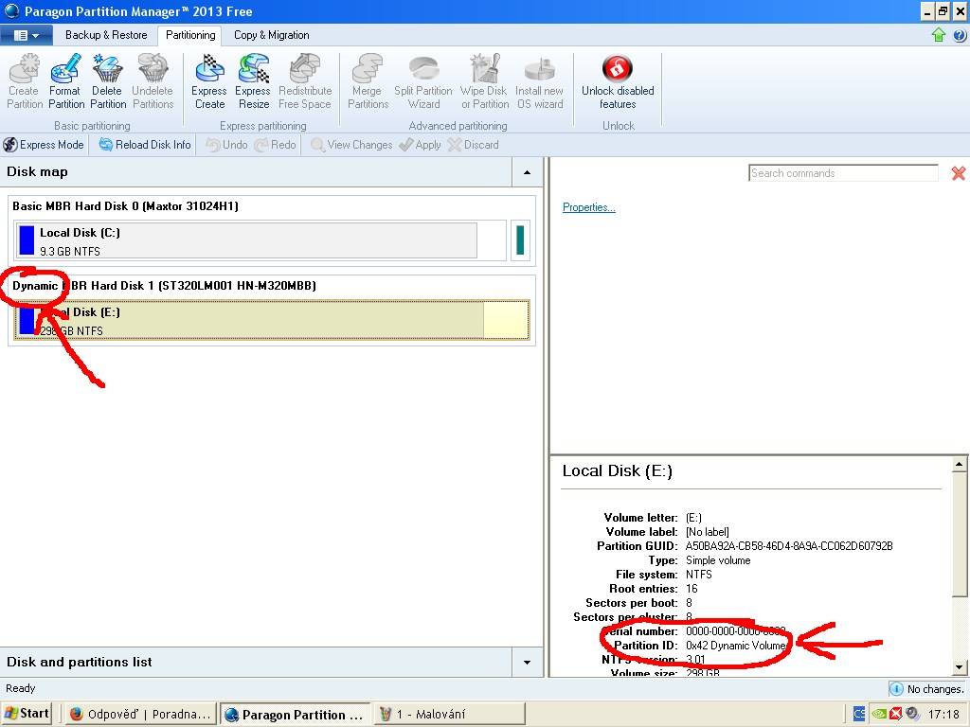This screenshot has height=727, width=970.
Task: Clear search with the red X
Action: pyautogui.click(x=959, y=173)
